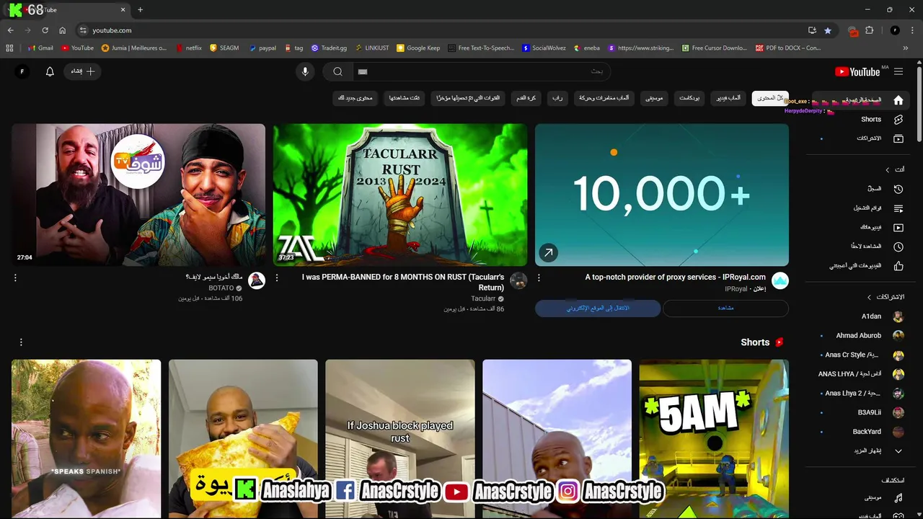923x519 pixels.
Task: Open the apps grid in the bookmarks bar
Action: point(9,48)
